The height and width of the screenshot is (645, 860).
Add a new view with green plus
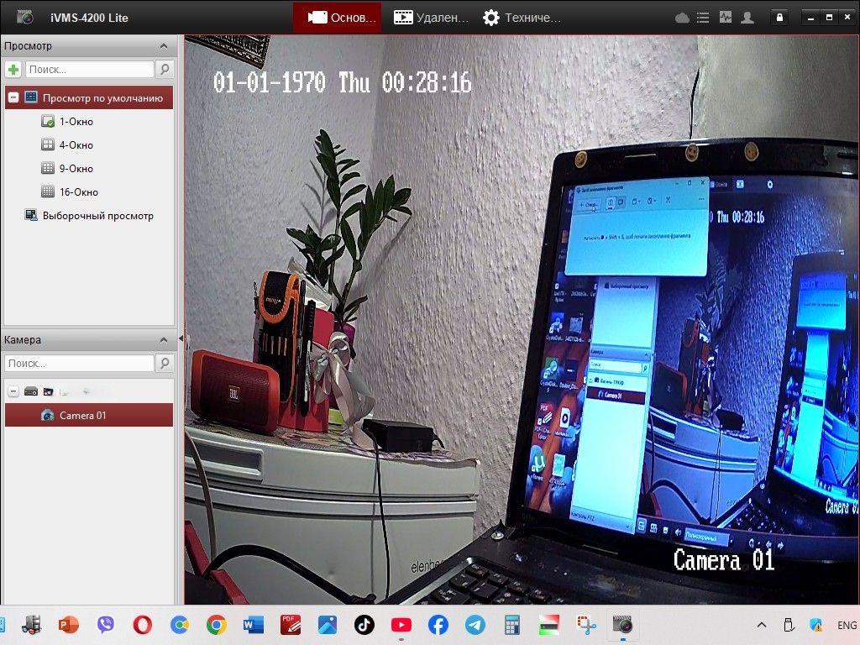tap(13, 69)
